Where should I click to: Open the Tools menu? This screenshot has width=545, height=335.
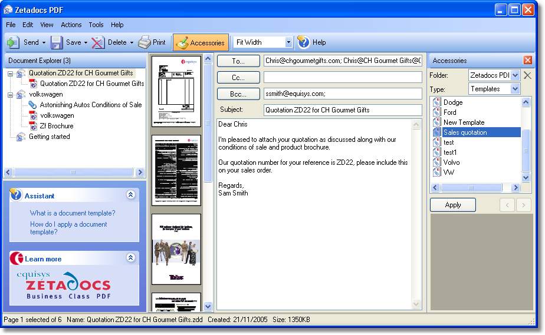click(96, 25)
